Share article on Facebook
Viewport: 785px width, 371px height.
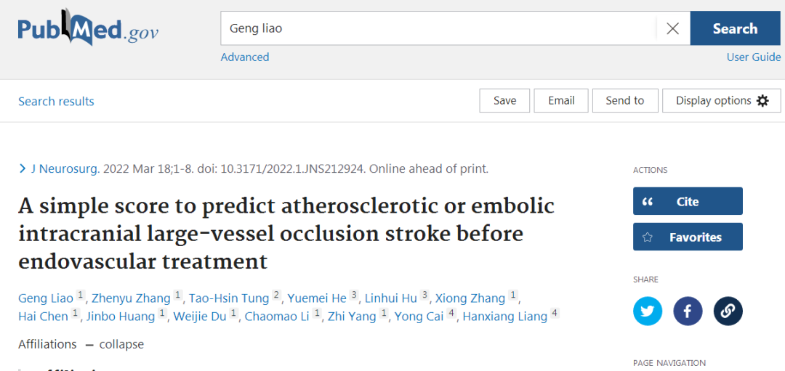[688, 311]
